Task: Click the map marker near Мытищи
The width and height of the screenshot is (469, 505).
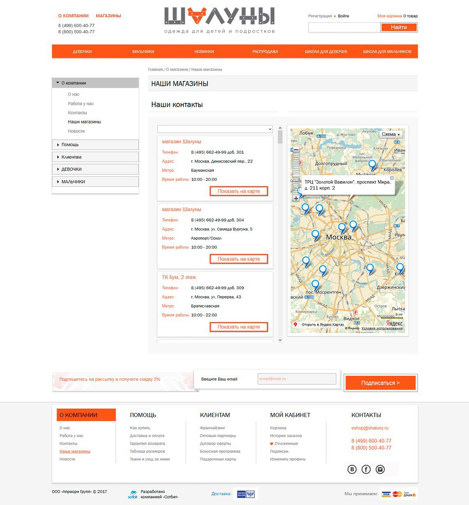Action: pos(372,165)
